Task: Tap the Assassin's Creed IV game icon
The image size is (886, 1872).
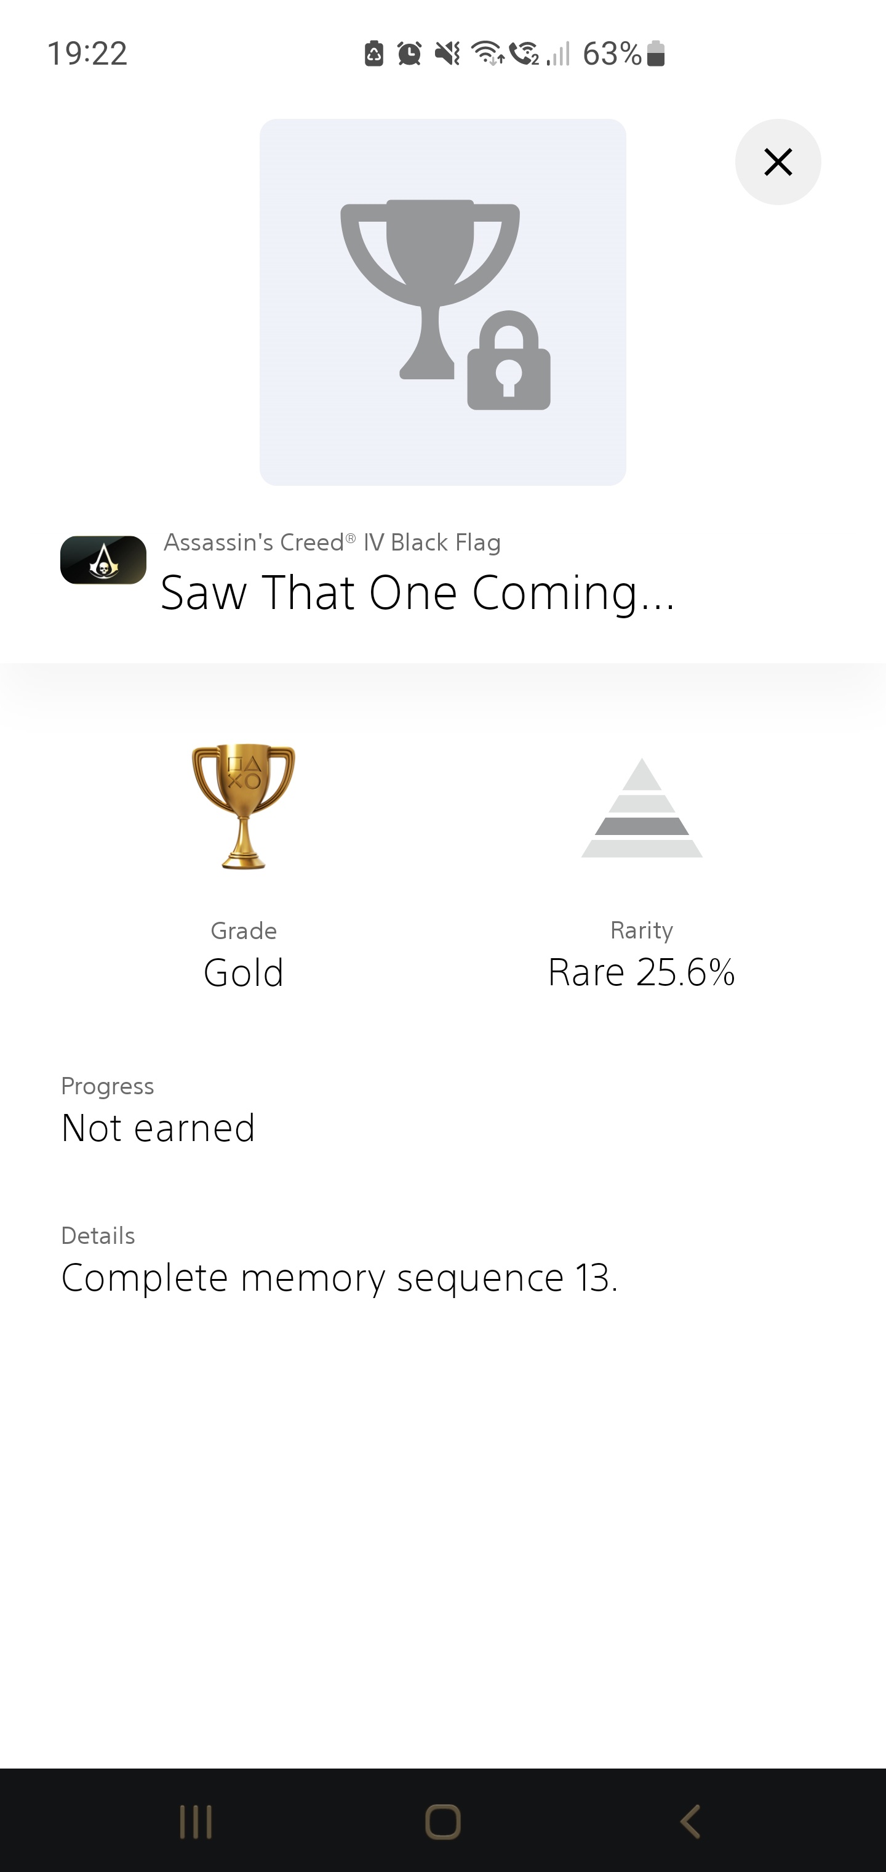Action: pyautogui.click(x=103, y=560)
